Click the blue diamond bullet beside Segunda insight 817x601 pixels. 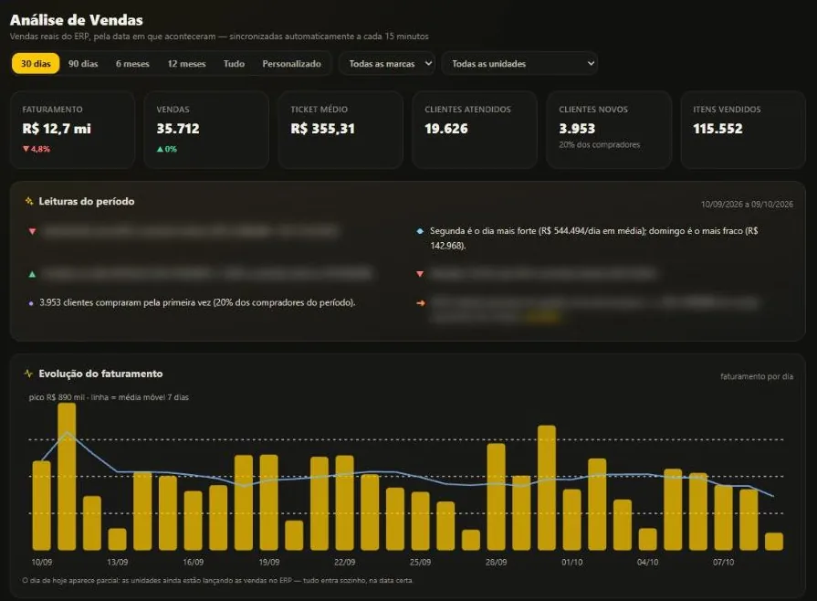[x=420, y=231]
